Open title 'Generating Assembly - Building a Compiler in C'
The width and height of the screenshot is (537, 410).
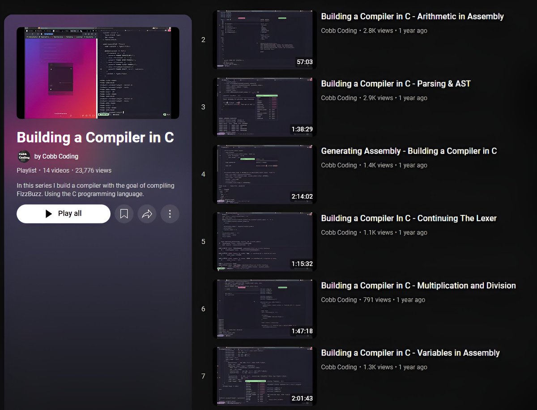click(x=409, y=151)
